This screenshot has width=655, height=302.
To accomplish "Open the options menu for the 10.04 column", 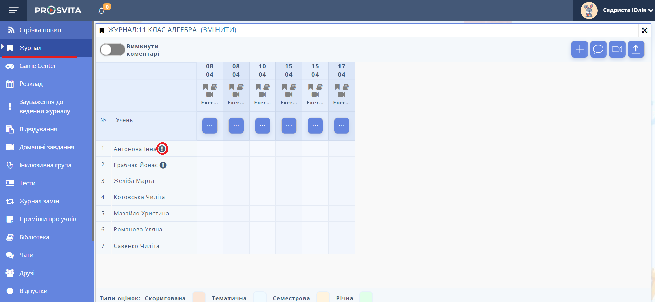I will [x=262, y=126].
